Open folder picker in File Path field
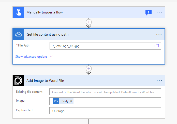 (157, 46)
